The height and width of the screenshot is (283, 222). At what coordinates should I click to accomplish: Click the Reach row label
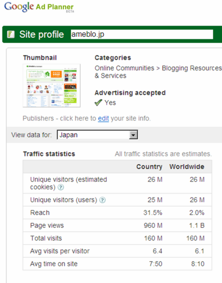click(x=40, y=212)
